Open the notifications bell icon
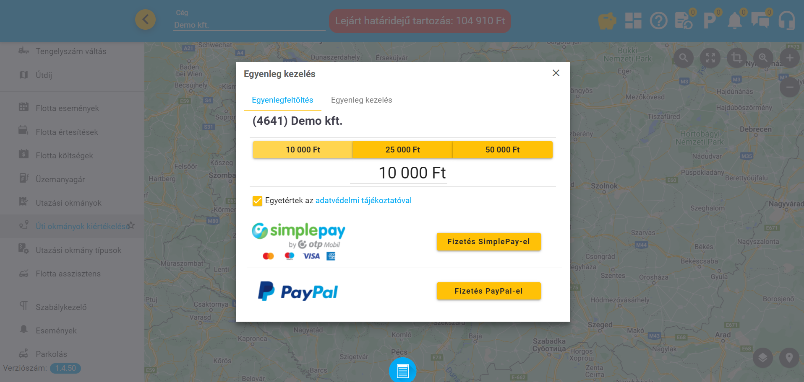 [x=734, y=21]
